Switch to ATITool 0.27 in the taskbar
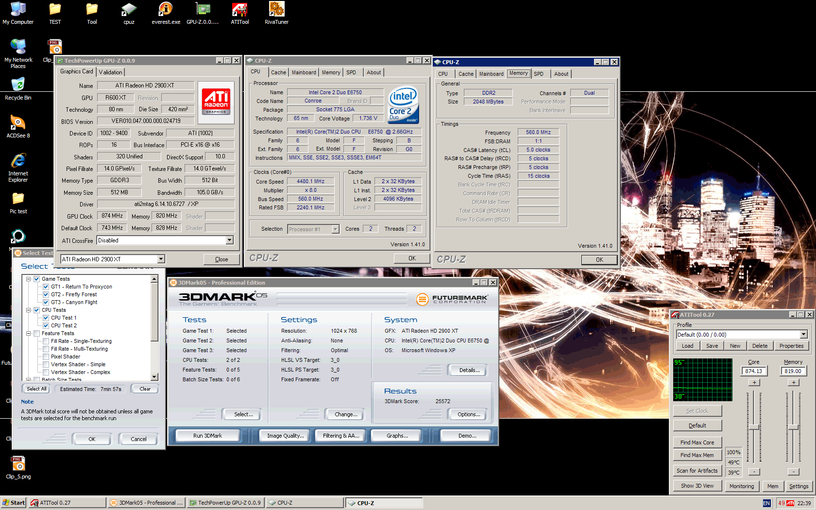The height and width of the screenshot is (510, 816). (67, 503)
